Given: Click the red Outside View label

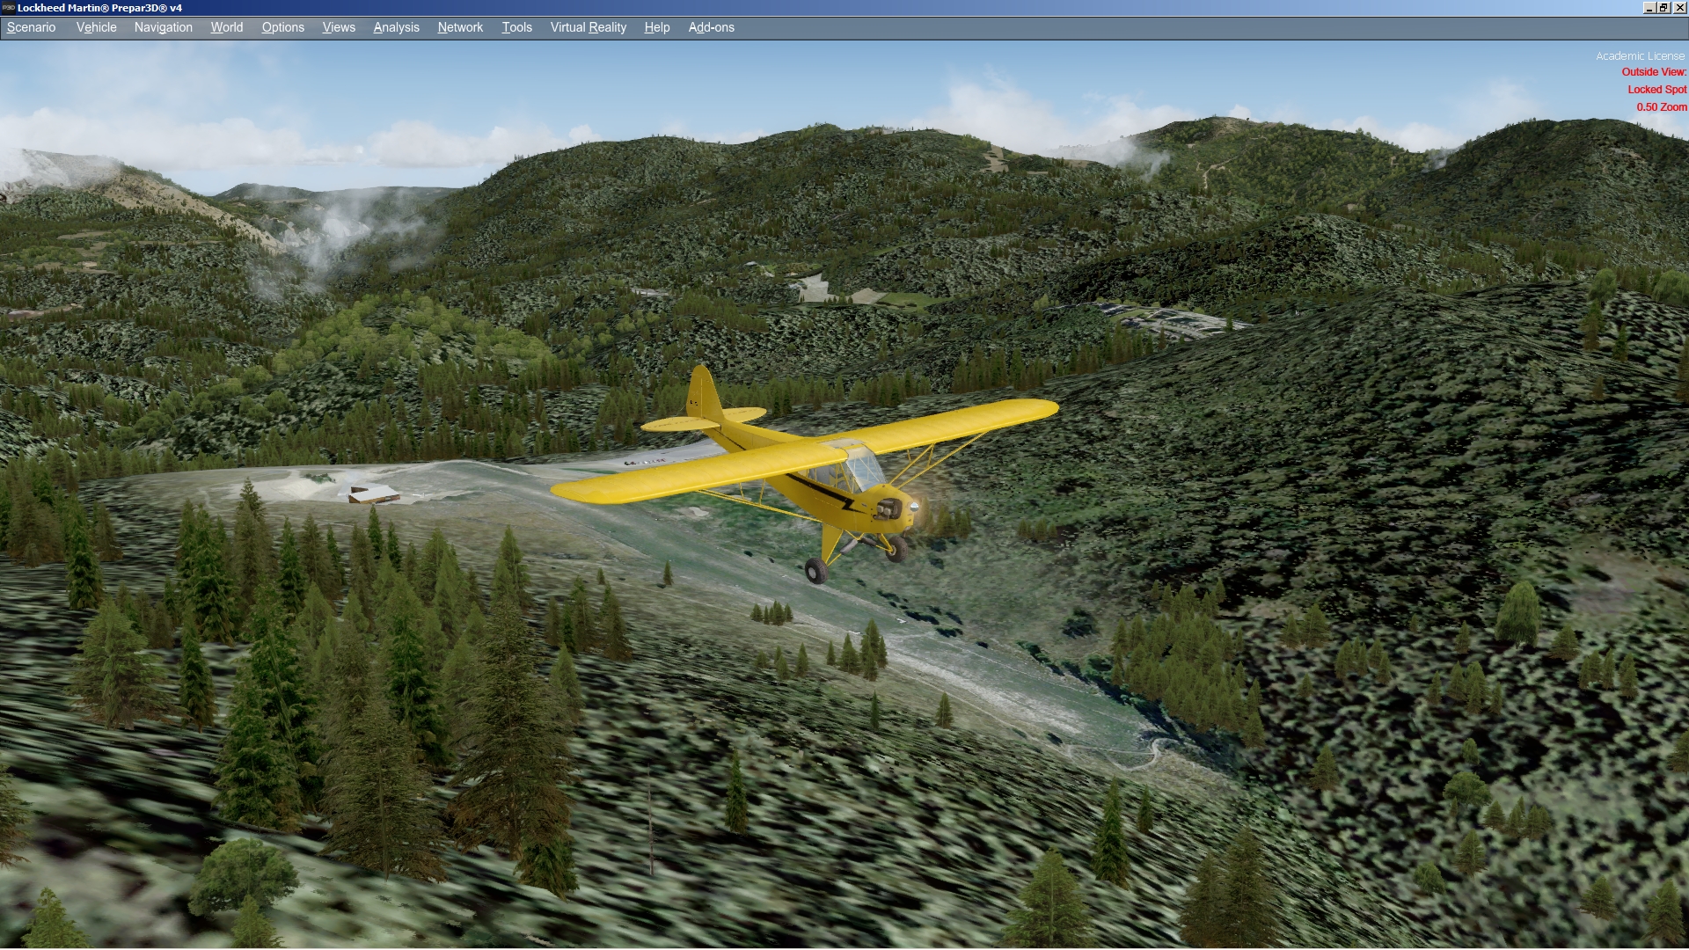Looking at the screenshot, I should tap(1654, 72).
